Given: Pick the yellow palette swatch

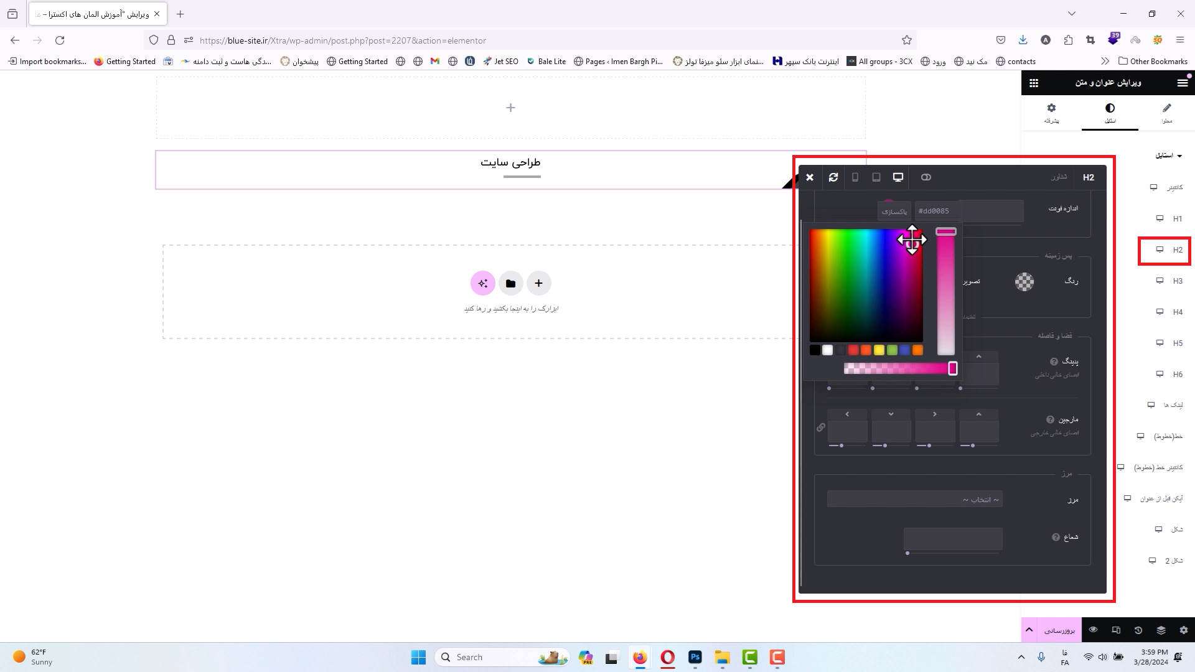Looking at the screenshot, I should (879, 350).
